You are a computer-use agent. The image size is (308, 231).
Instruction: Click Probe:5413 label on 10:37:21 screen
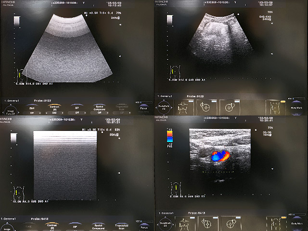point(39,219)
